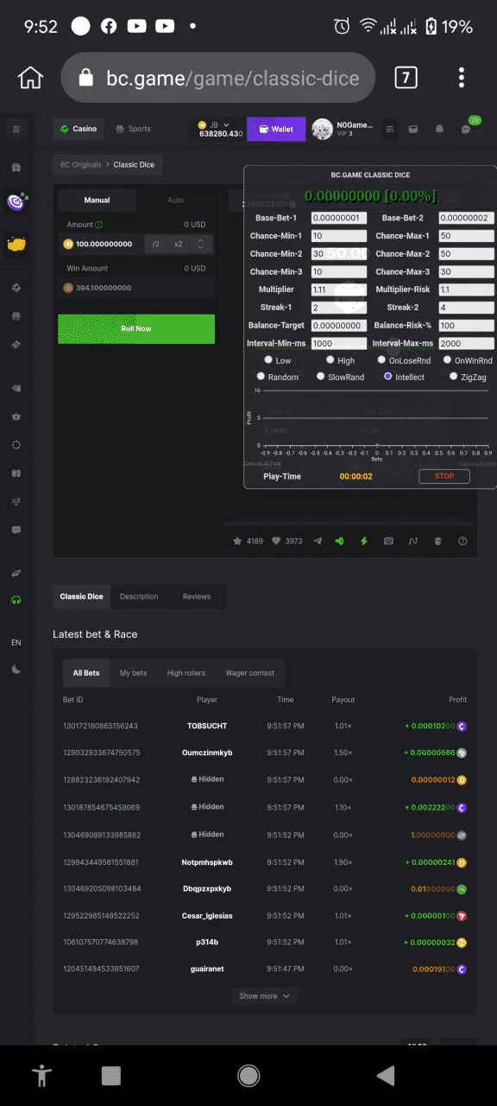This screenshot has height=1106, width=497.
Task: Click the purple spin wheel sidebar icon
Action: pyautogui.click(x=16, y=201)
